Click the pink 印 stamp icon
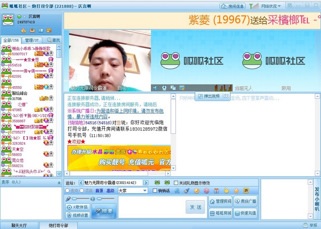The image size is (321, 229). tap(206, 191)
